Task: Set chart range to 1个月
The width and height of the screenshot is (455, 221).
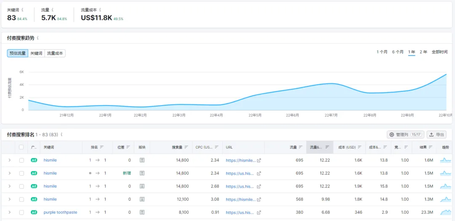Action: tap(382, 52)
